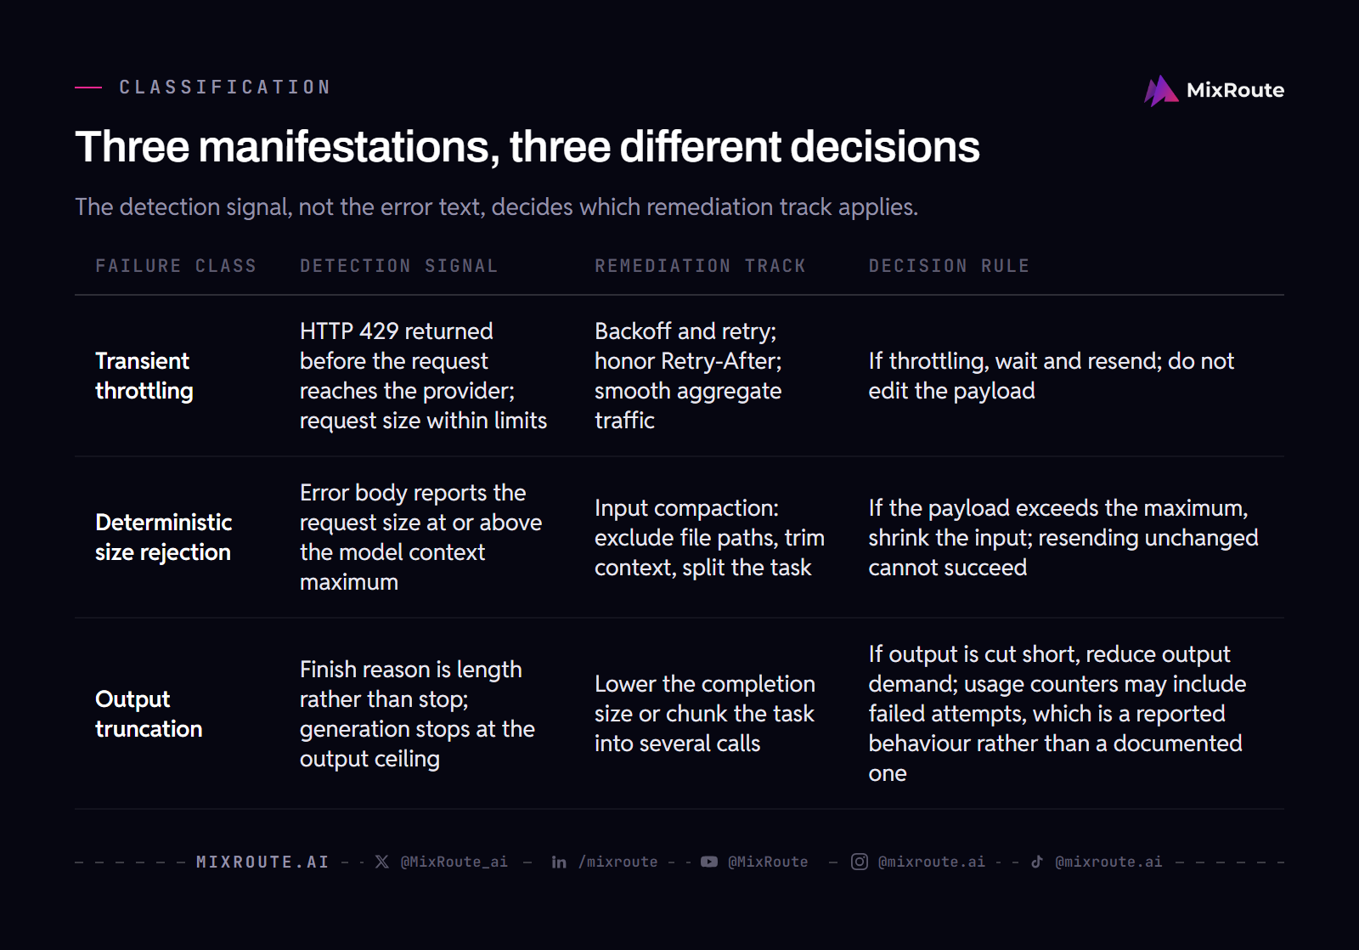The height and width of the screenshot is (950, 1359).
Task: Open the @MixRoute_ai handle link
Action: (454, 862)
